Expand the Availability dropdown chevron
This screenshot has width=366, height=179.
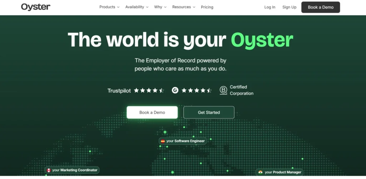point(147,7)
